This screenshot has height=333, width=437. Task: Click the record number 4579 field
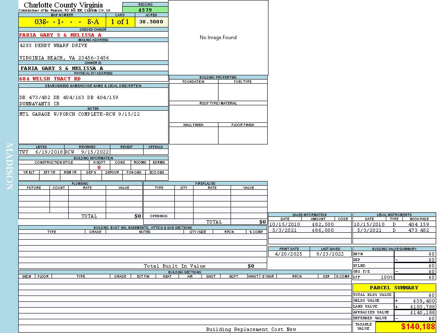(145, 10)
